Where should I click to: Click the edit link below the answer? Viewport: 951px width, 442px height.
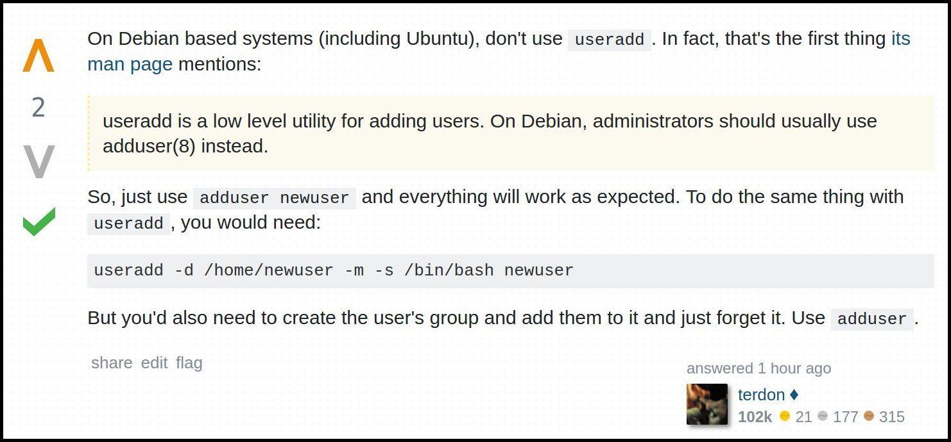click(x=154, y=363)
